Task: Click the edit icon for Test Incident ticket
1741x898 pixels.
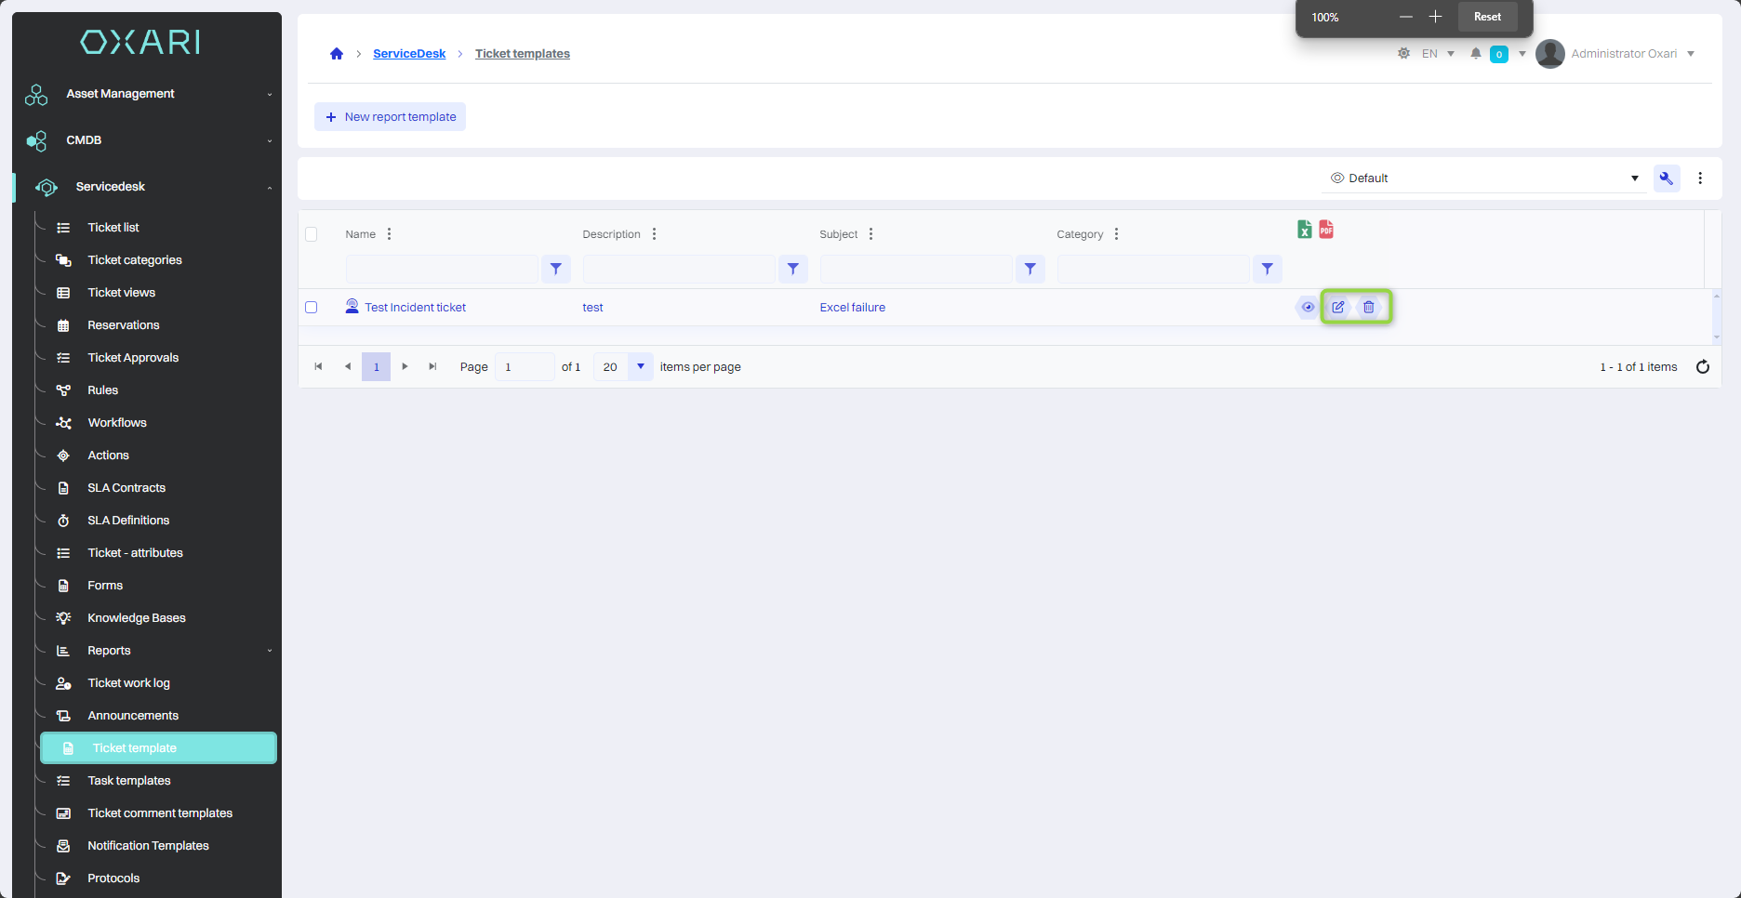Action: tap(1337, 307)
